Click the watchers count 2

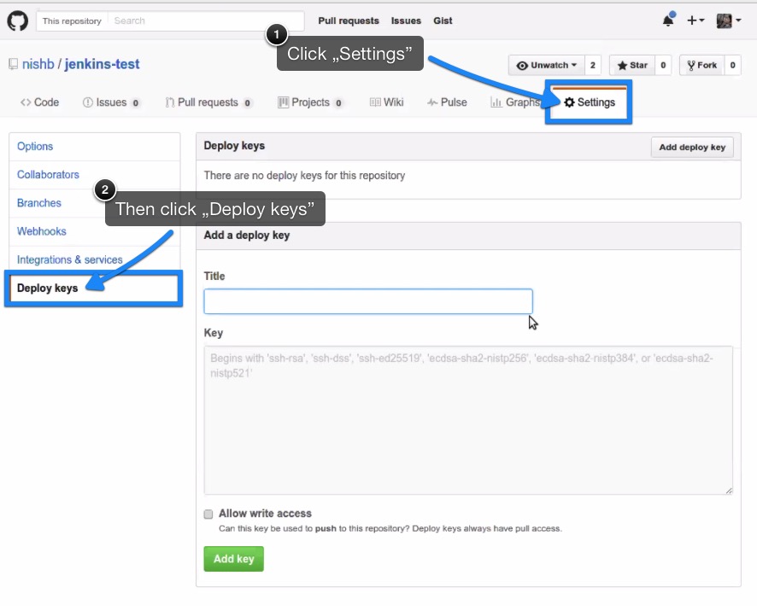(592, 65)
